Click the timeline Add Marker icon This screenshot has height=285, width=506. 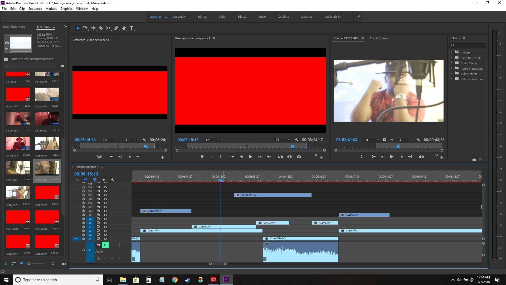(x=104, y=180)
